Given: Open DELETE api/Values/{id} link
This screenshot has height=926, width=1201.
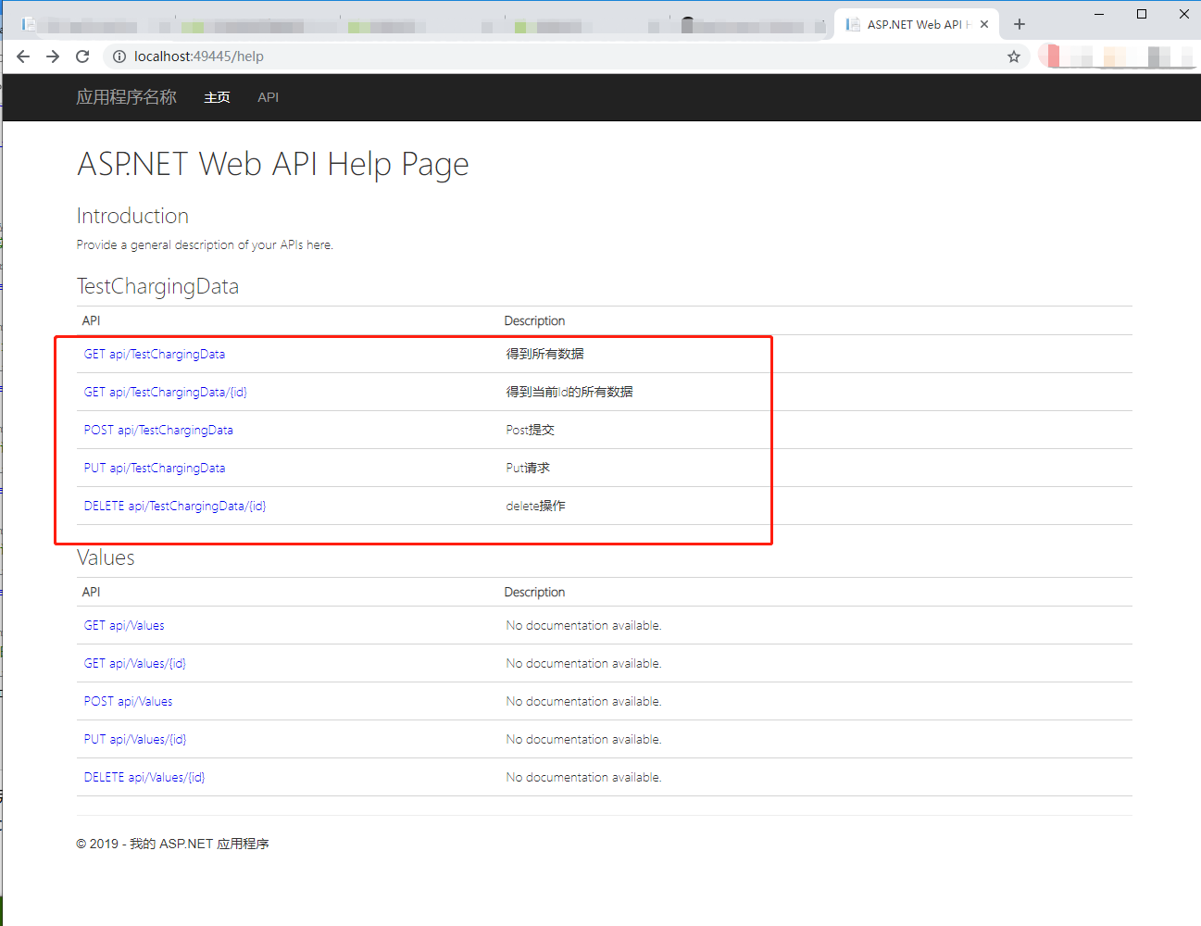Looking at the screenshot, I should point(144,777).
